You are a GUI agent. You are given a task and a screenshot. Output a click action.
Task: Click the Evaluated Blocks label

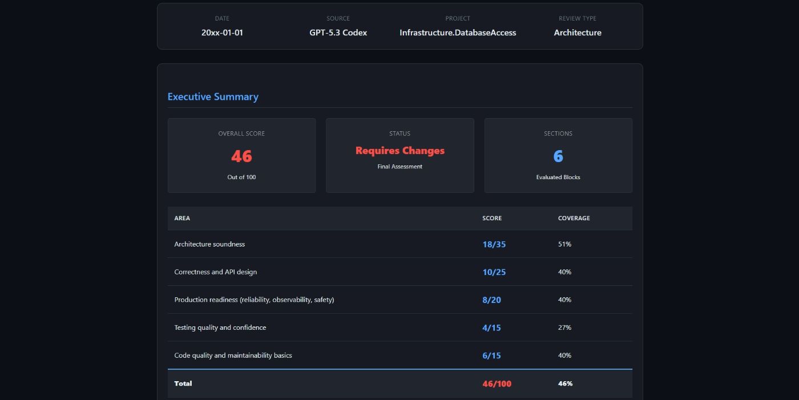point(558,177)
